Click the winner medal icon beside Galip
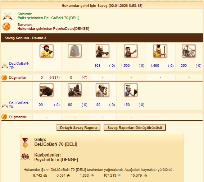Screen dimensions: 204x182 click(x=25, y=143)
